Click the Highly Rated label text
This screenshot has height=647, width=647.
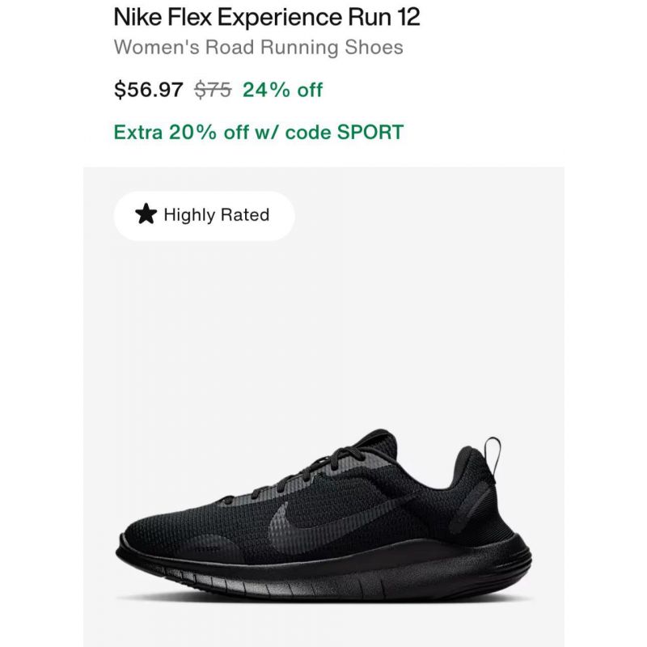point(217,215)
